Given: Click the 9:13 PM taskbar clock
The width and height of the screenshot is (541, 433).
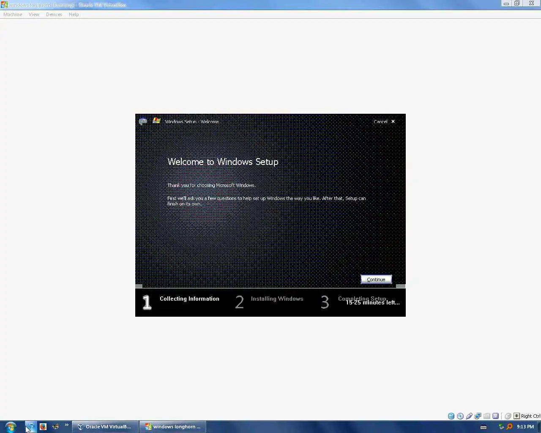Looking at the screenshot, I should (x=525, y=427).
